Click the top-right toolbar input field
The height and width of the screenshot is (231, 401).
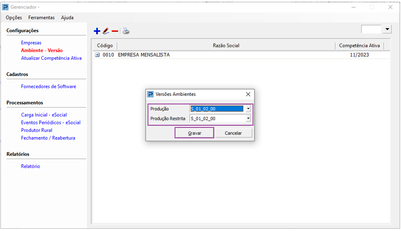[x=371, y=29]
